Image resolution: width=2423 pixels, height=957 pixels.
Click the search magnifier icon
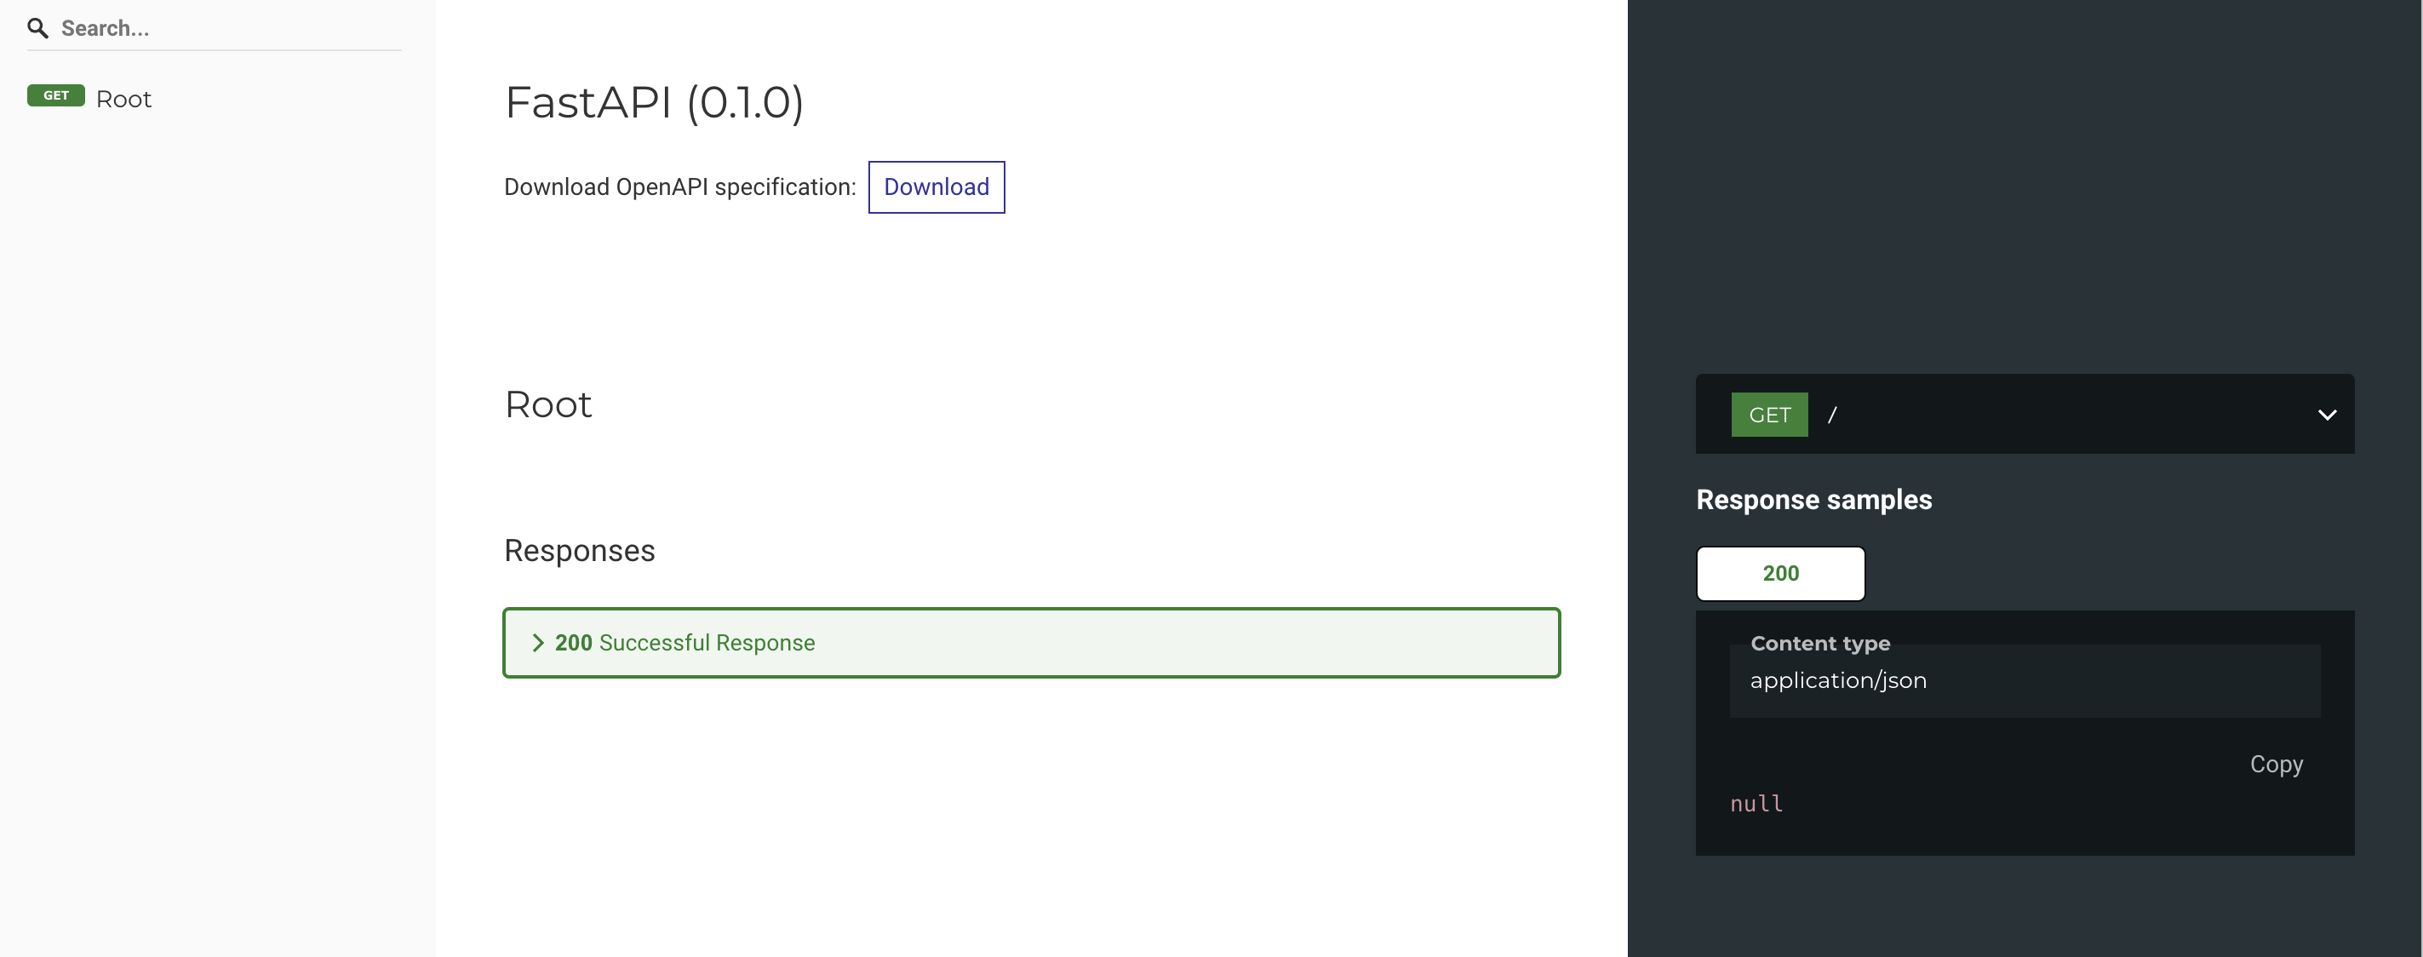tap(37, 27)
